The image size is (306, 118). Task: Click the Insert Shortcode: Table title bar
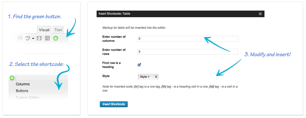coord(181,14)
